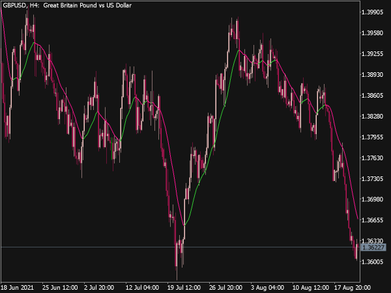Click the 1.39255 price axis label

pos(372,53)
